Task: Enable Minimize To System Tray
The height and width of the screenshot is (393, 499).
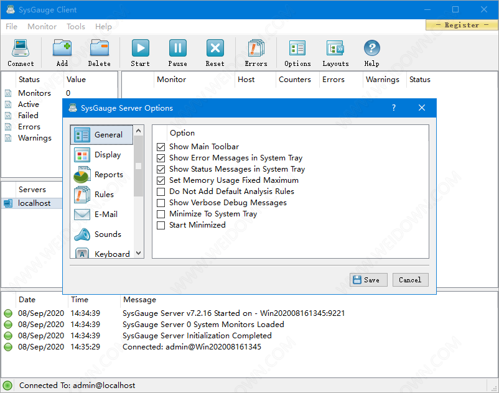Action: 161,214
